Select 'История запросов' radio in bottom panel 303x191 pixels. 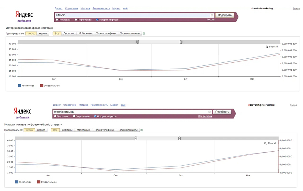[95, 116]
